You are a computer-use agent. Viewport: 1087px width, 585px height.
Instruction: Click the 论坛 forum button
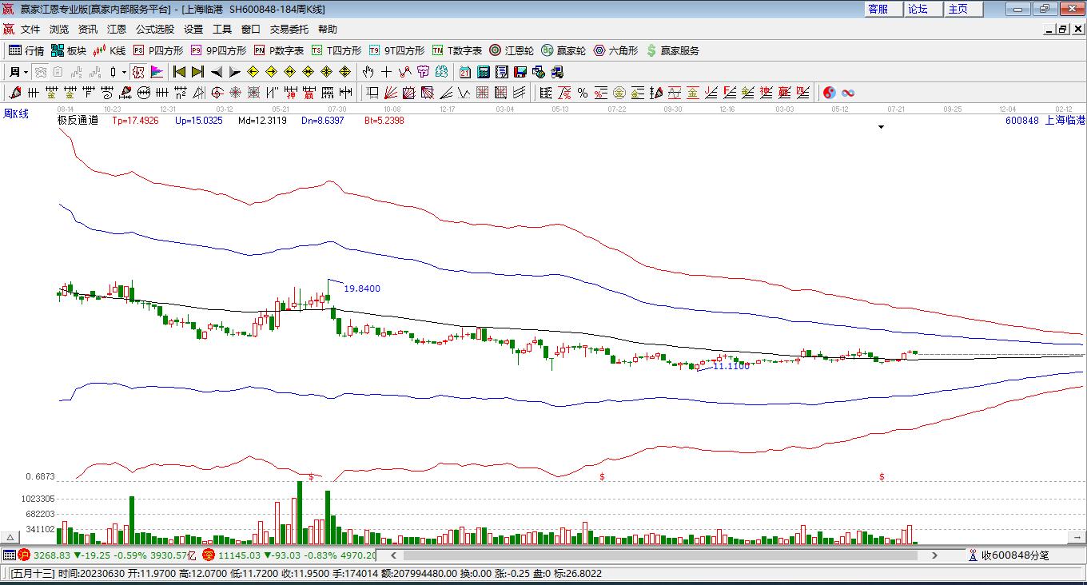click(923, 9)
